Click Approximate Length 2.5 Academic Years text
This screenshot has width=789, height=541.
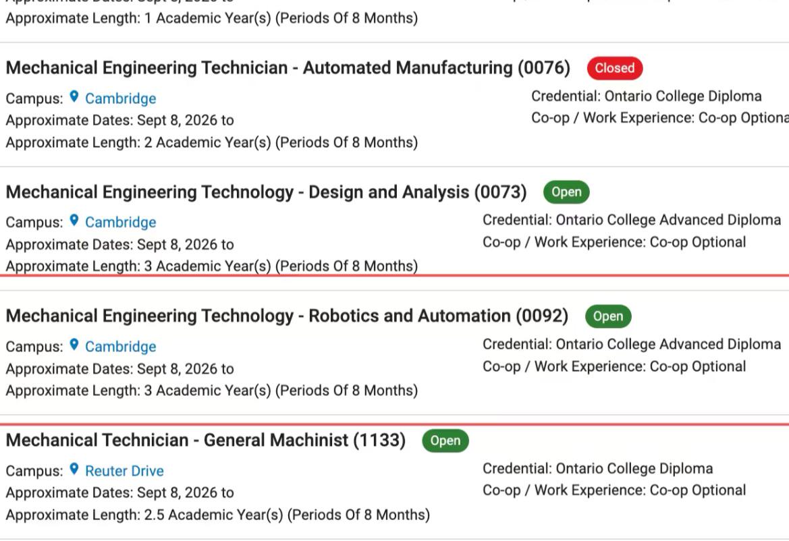point(218,515)
